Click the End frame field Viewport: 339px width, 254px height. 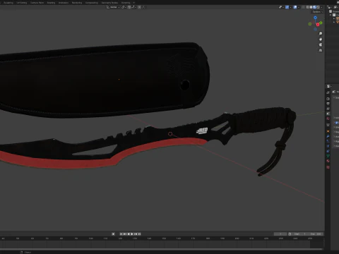316,234
